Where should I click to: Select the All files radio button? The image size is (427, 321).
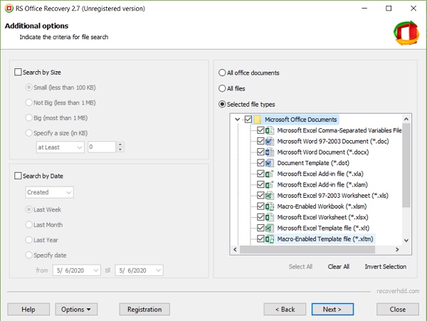222,88
